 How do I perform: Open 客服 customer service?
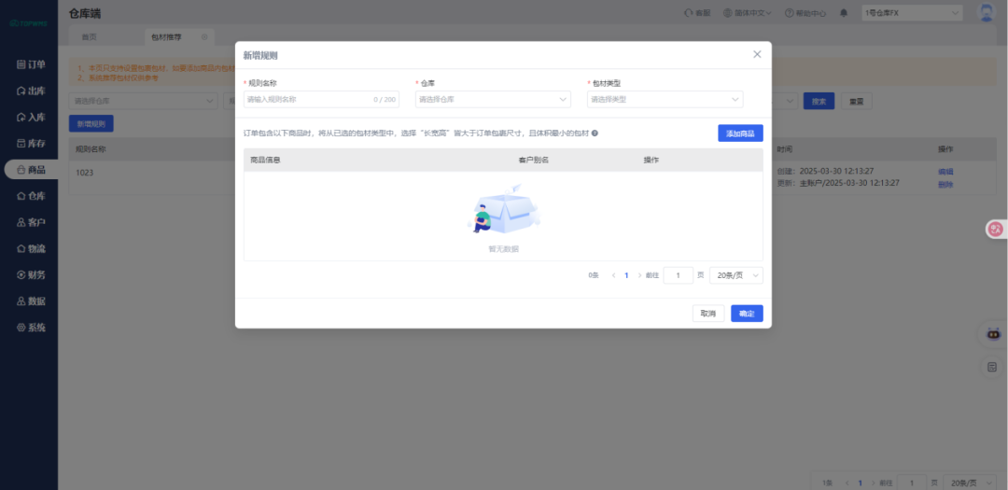[x=697, y=13]
